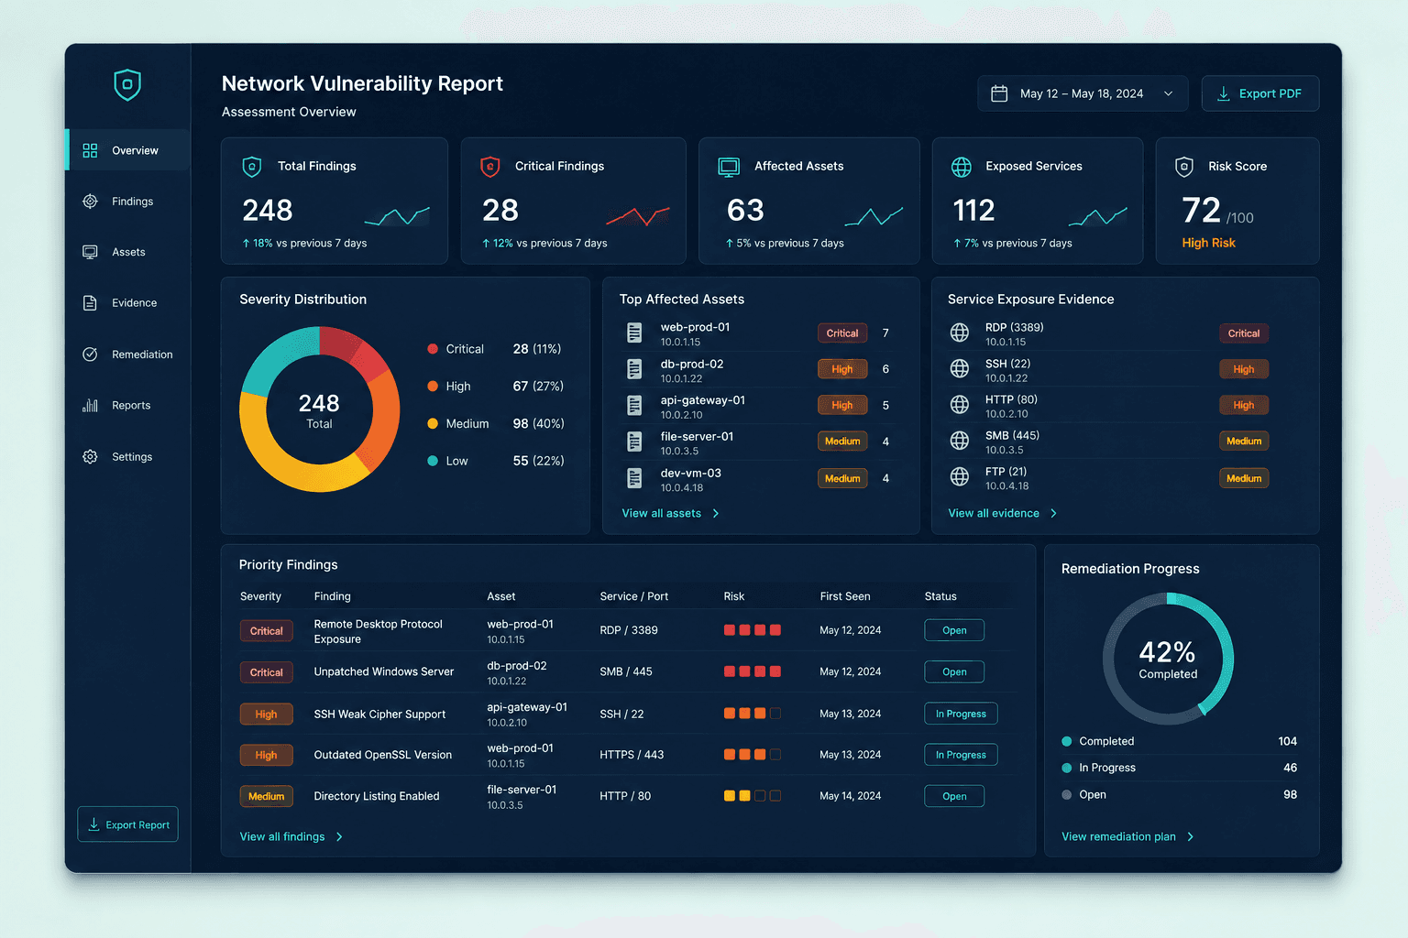Click the globe icon beside SMB (445)
The height and width of the screenshot is (938, 1408).
[960, 441]
